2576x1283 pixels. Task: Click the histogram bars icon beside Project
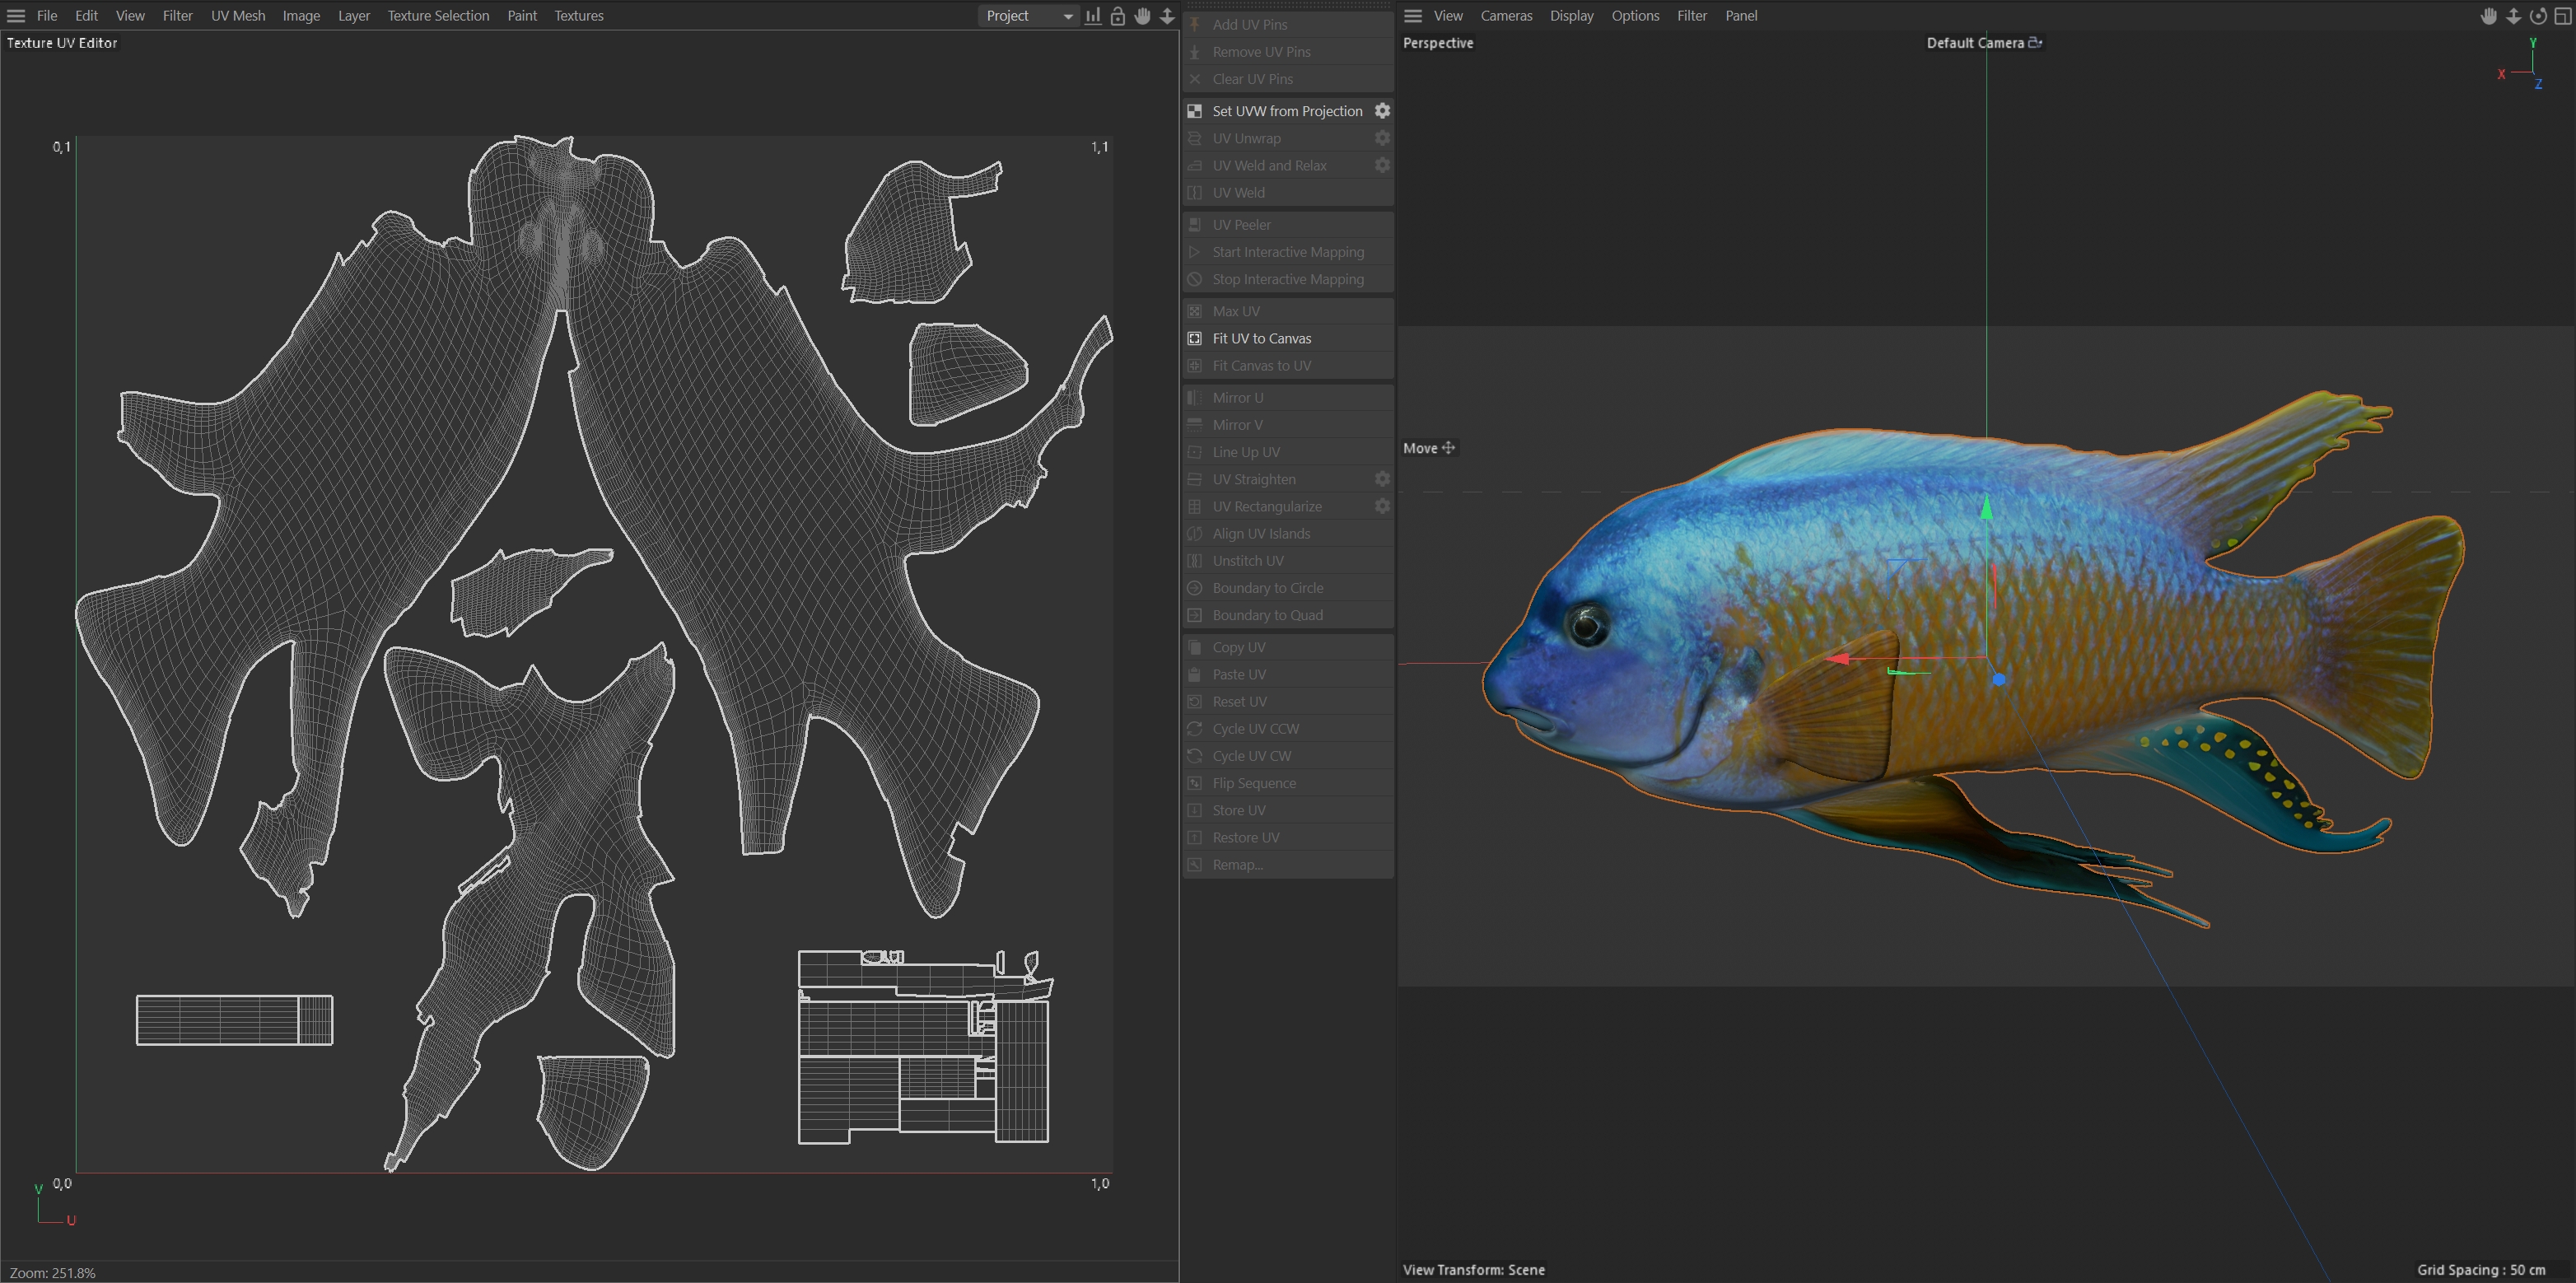click(x=1093, y=16)
